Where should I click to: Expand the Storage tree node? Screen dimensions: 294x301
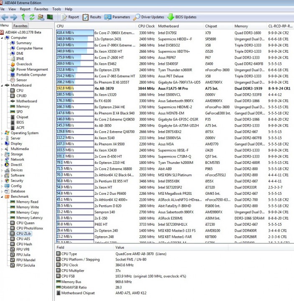coord(2,154)
